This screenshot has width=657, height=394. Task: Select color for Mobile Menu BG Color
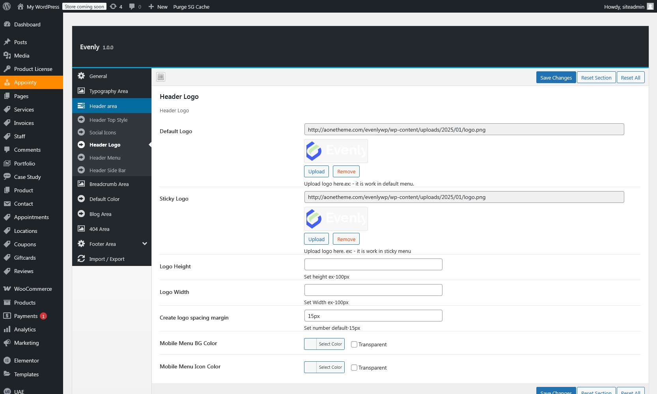pos(324,344)
